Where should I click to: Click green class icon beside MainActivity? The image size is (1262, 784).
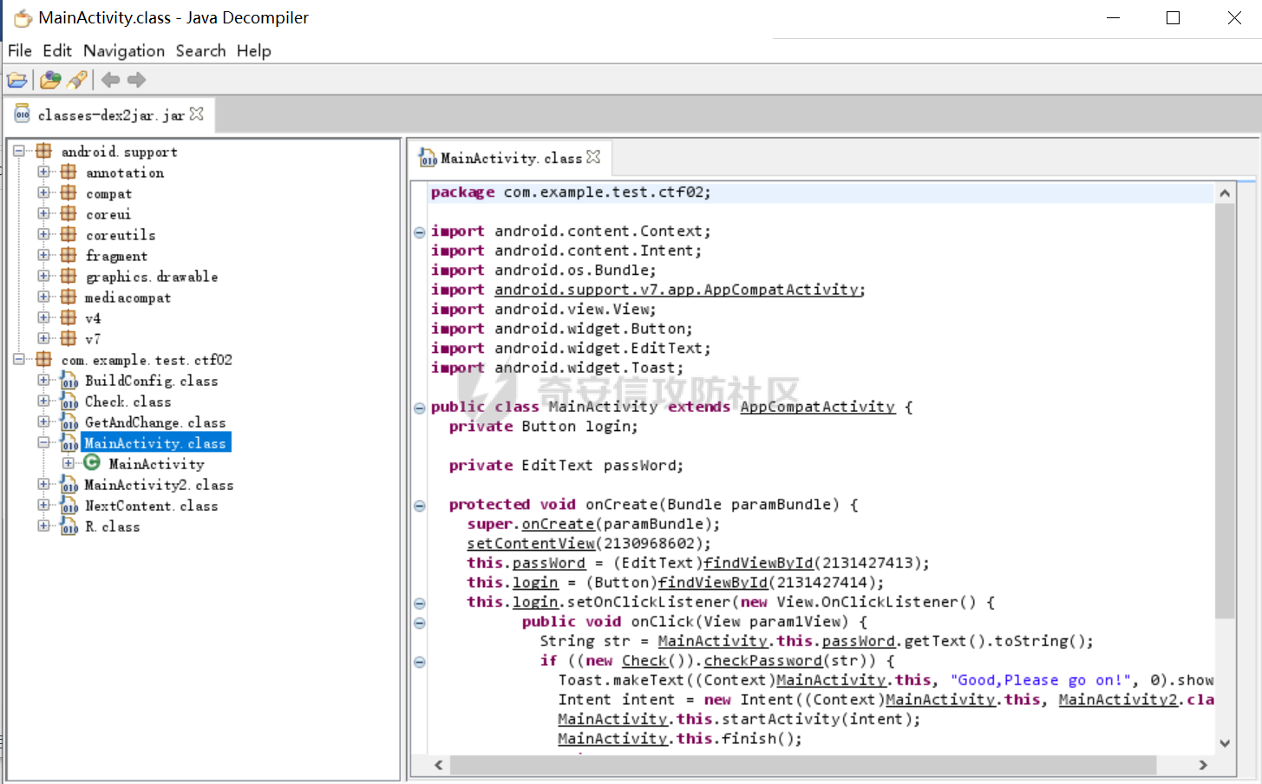pos(92,463)
